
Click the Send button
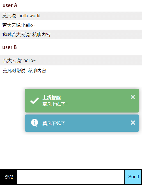(x=133, y=177)
